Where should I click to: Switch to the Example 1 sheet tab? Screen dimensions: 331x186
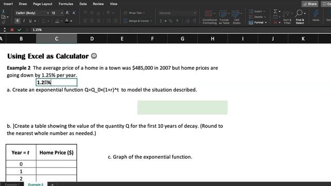tap(12, 184)
